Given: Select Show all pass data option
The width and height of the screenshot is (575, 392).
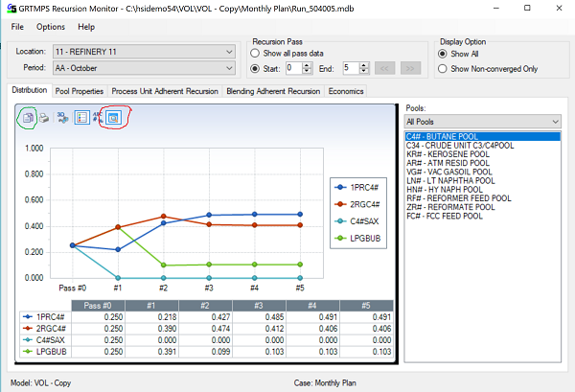Looking at the screenshot, I should click(257, 54).
